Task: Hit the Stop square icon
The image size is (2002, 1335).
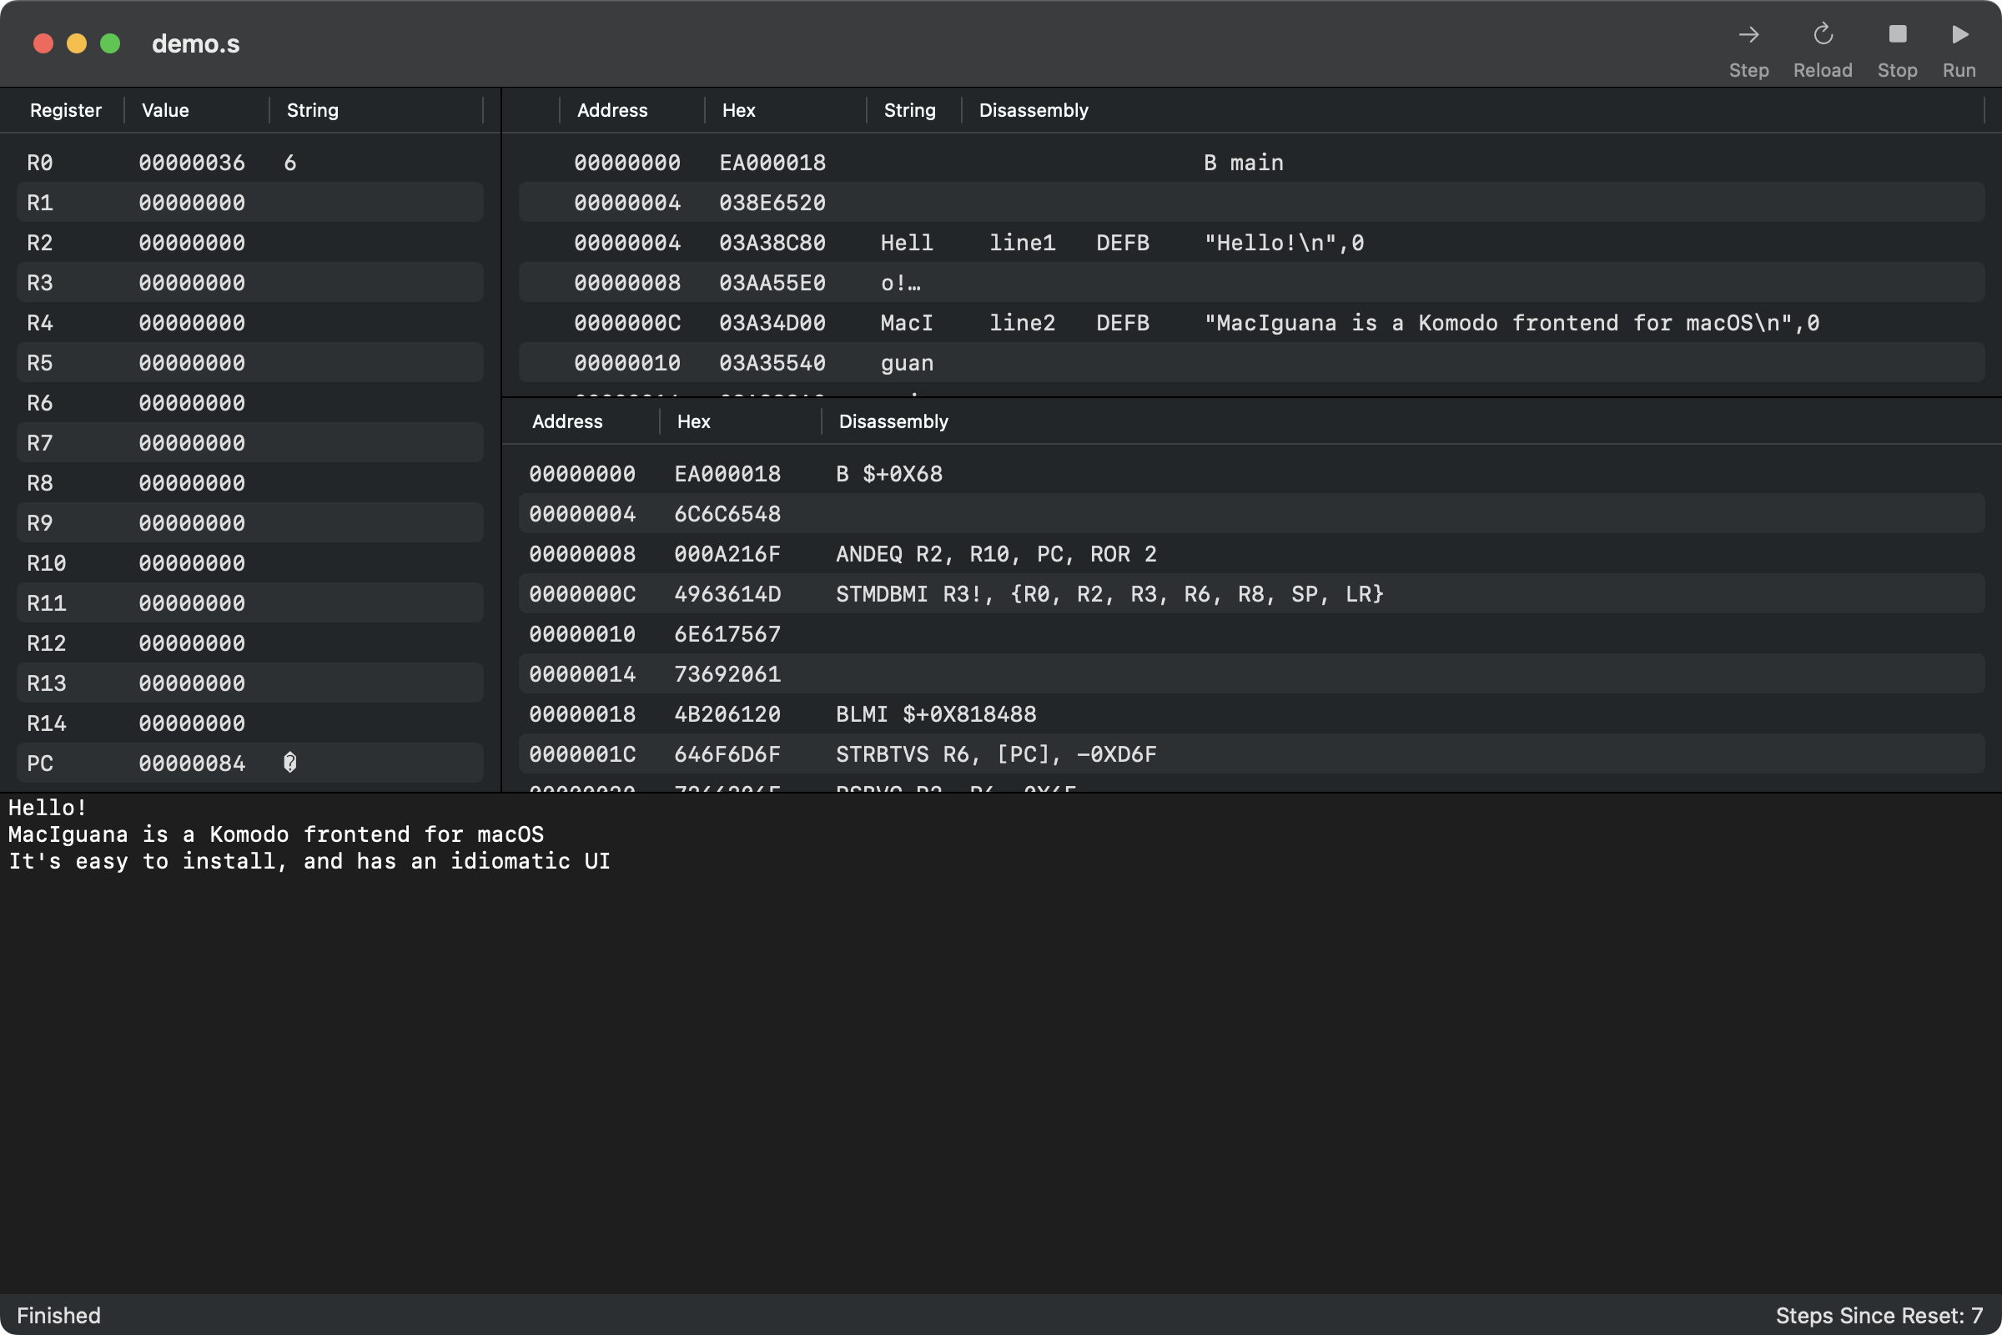Action: pyautogui.click(x=1897, y=35)
